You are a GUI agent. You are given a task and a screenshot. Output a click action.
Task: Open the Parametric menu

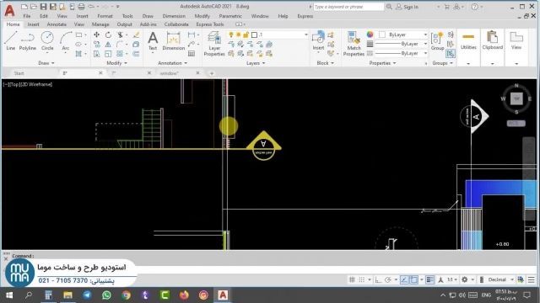pos(230,16)
